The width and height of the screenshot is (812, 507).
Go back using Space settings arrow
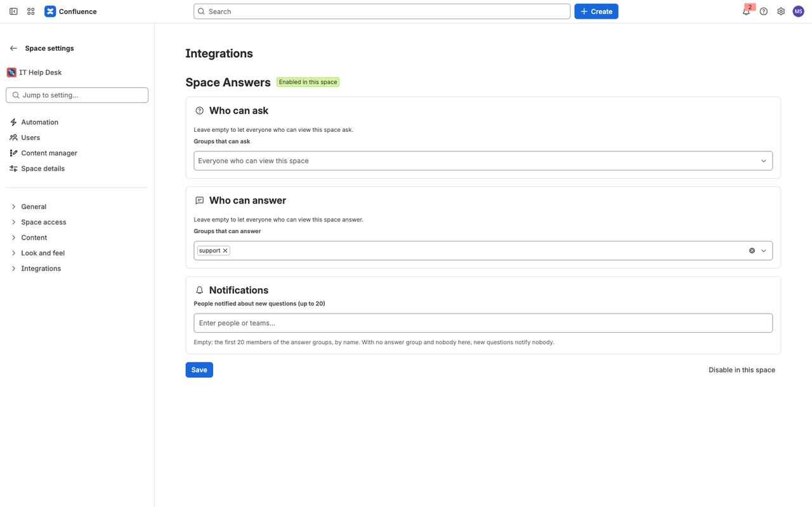tap(13, 48)
